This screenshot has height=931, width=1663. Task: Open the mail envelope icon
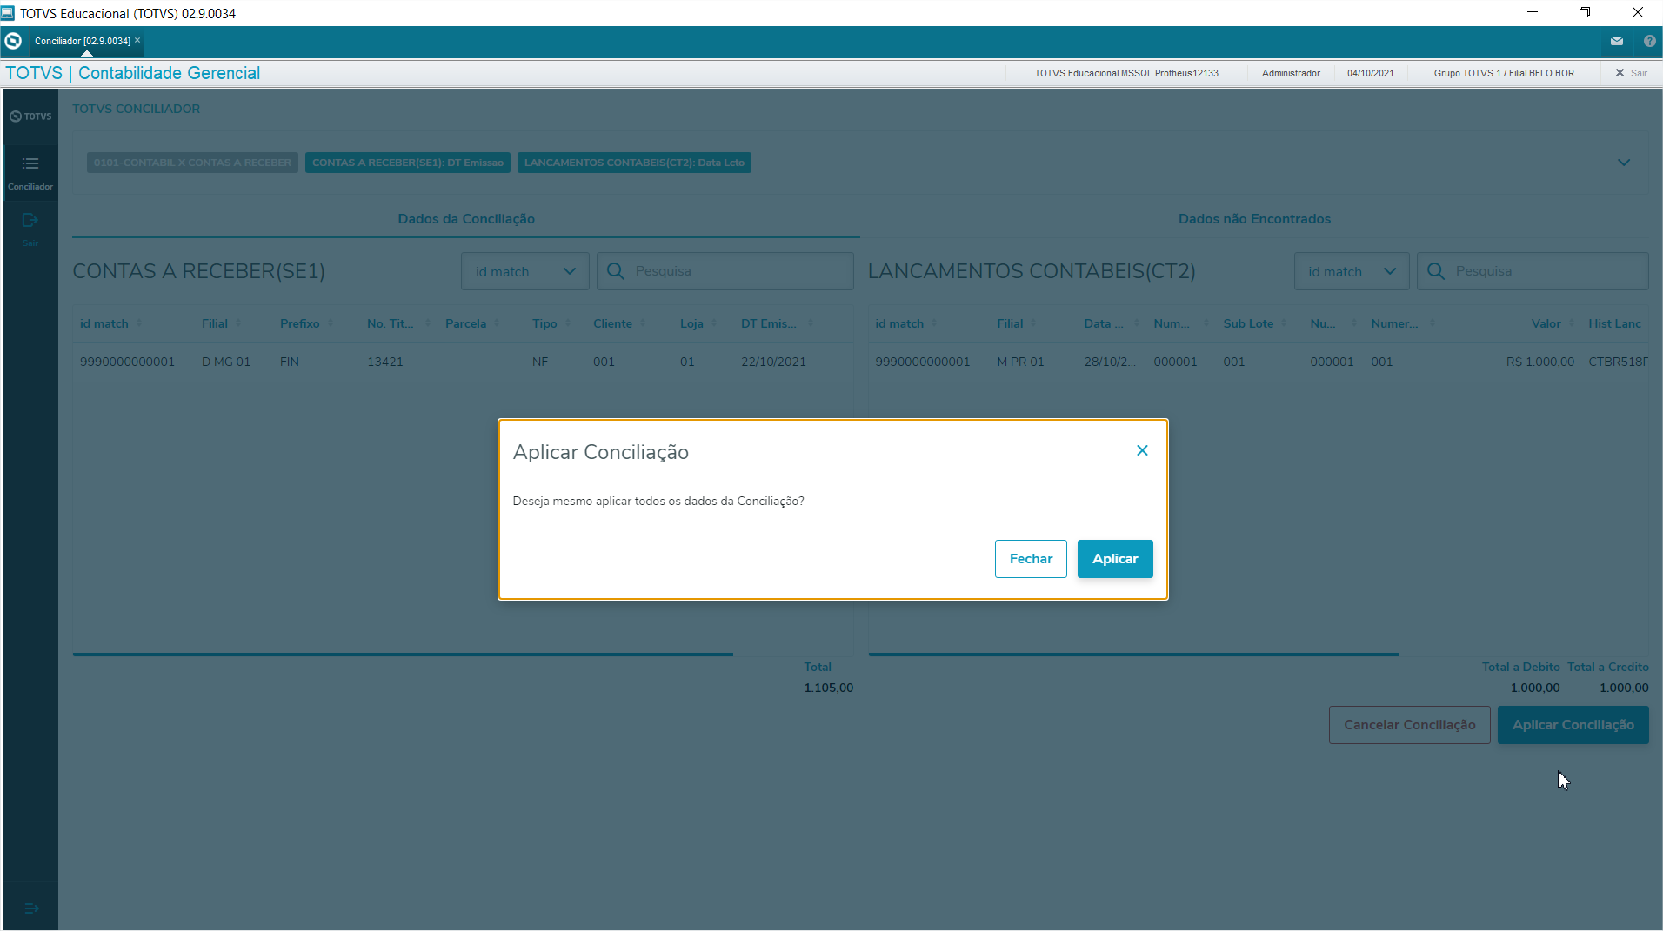1617,41
